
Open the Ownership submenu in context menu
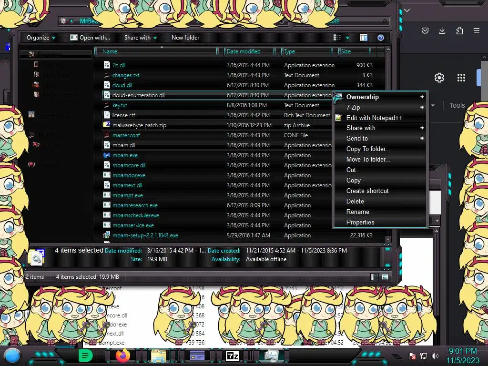pyautogui.click(x=380, y=97)
